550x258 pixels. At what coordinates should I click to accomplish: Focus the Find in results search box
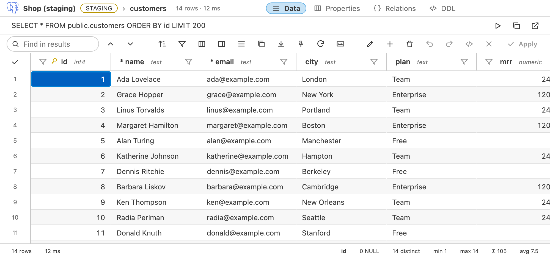[53, 44]
